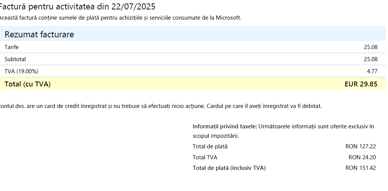
Task: Click the TVA (19.00%) label
Action: pyautogui.click(x=21, y=71)
